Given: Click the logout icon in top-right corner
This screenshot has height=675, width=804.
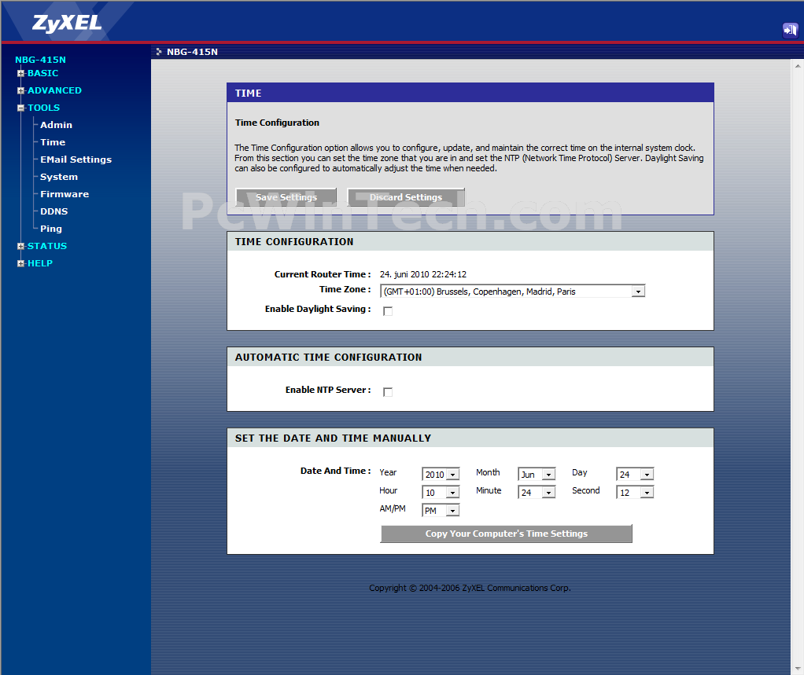Looking at the screenshot, I should pyautogui.click(x=790, y=30).
